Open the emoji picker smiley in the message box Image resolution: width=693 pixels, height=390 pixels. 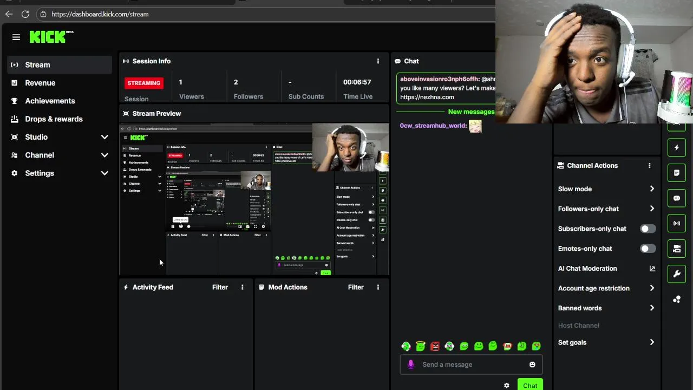pos(532,365)
